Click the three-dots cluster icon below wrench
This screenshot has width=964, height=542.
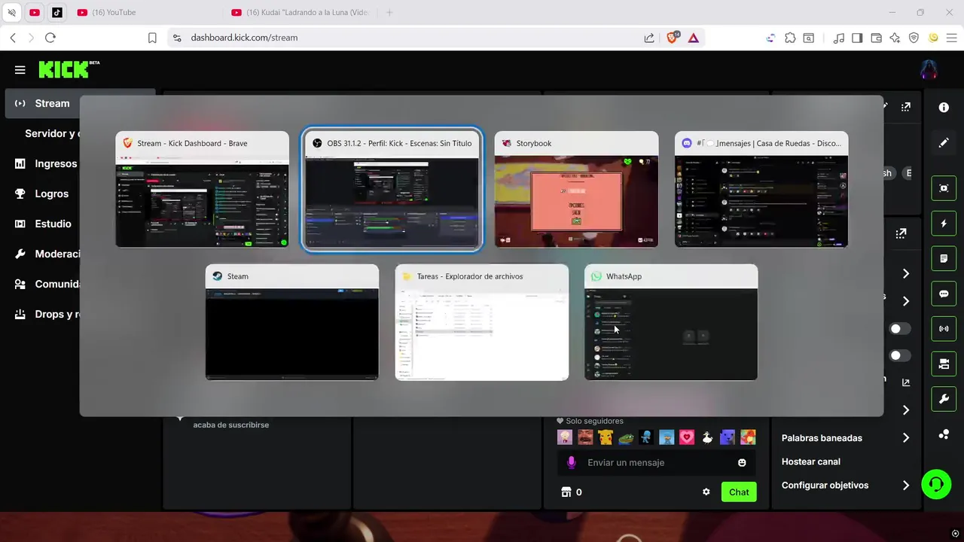944,434
